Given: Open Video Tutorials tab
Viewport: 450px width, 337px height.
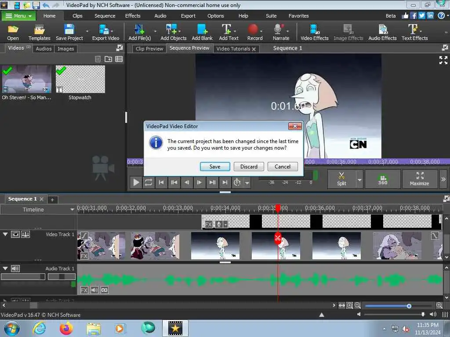Looking at the screenshot, I should [233, 49].
